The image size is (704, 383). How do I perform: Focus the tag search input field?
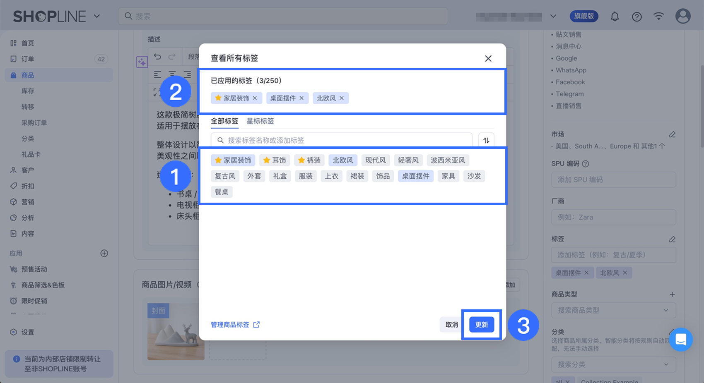coord(342,140)
